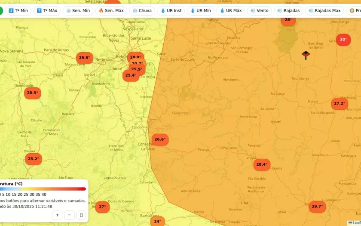Open the 28.5° marker at Divinópolis
Screen dimensions: 361x226
(x=33, y=93)
